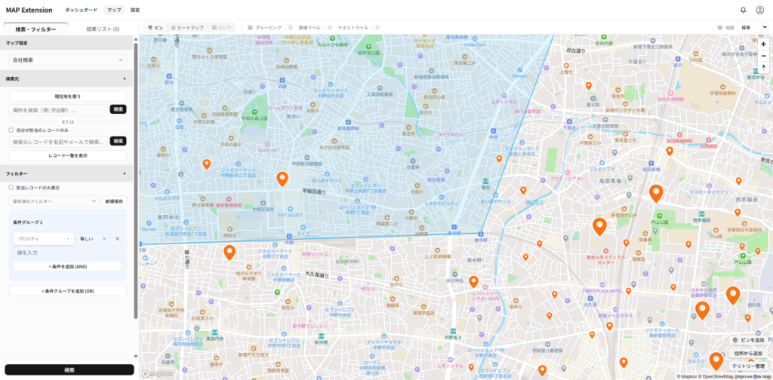This screenshot has width=773, height=380.
Task: Check 担当レコードのみ表示 checkbox
Action: [11, 188]
